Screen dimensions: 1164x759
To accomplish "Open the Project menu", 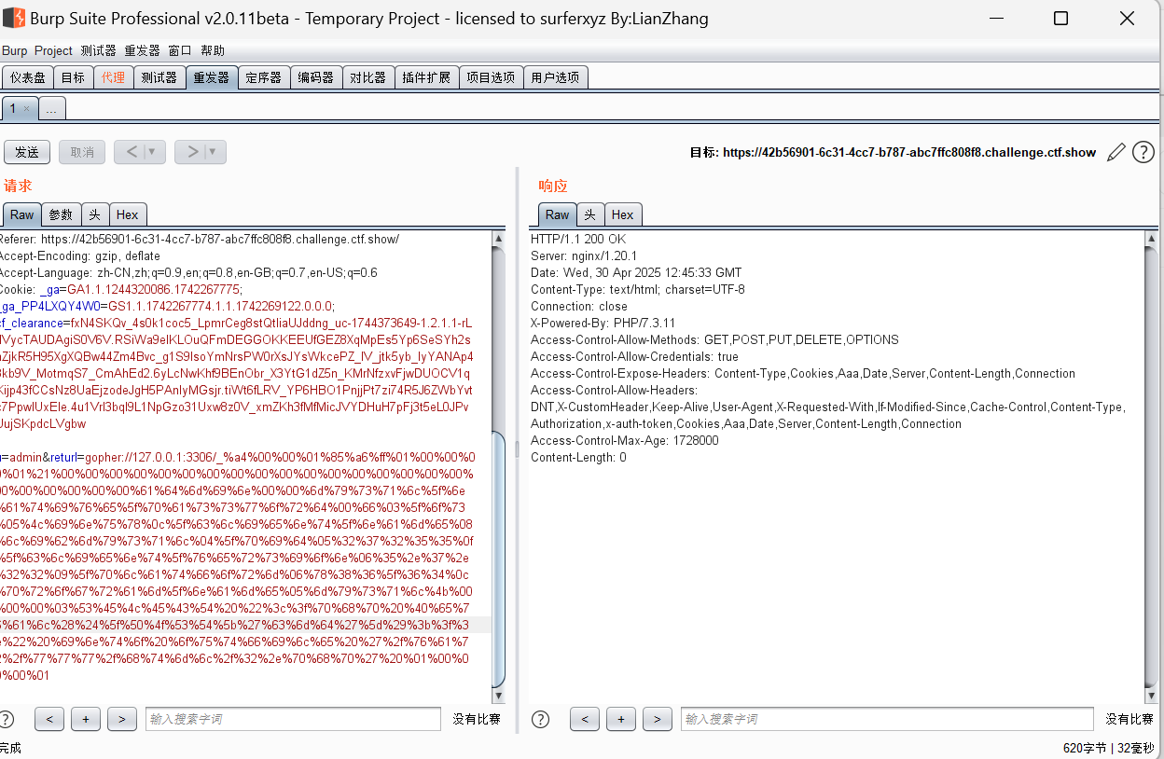I will tap(53, 50).
